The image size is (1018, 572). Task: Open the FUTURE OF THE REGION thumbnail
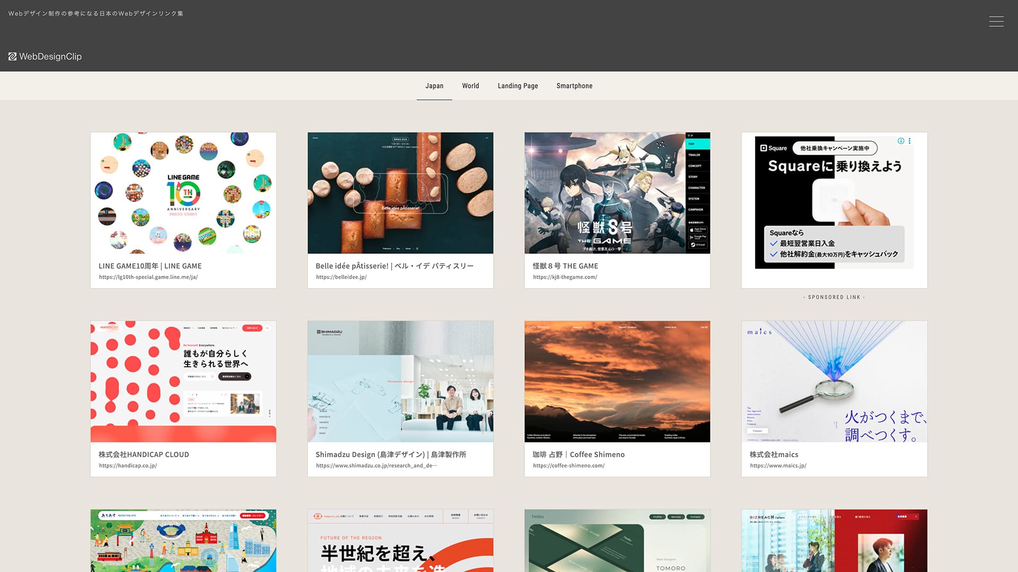400,541
